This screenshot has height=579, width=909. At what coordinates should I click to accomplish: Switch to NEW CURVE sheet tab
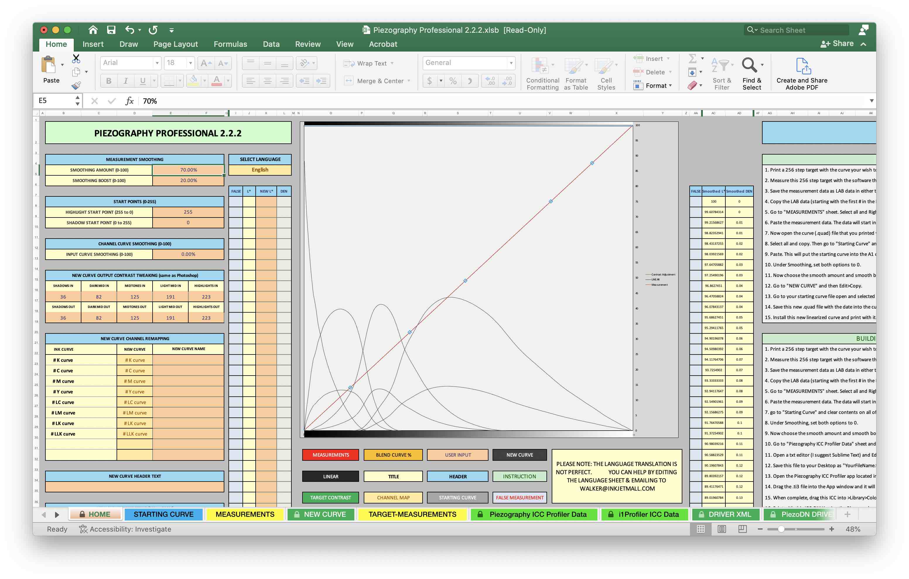[320, 514]
